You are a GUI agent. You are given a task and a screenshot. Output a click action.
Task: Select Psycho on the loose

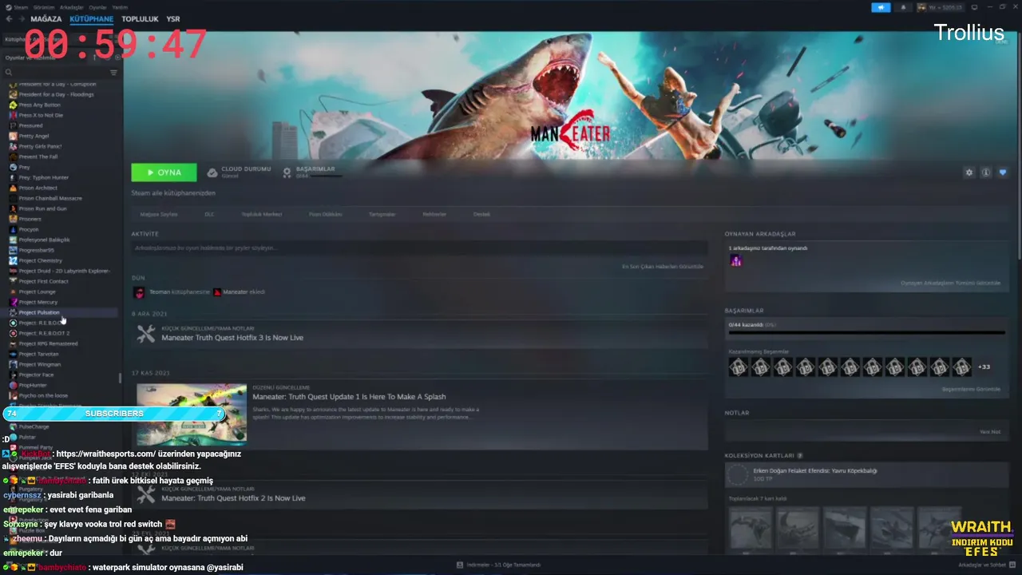point(43,395)
